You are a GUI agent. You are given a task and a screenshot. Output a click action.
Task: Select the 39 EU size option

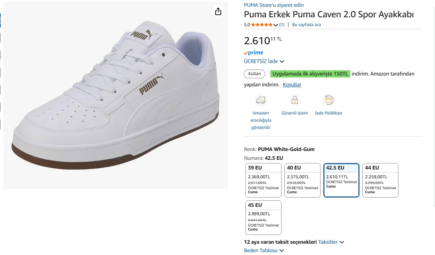[x=263, y=180]
